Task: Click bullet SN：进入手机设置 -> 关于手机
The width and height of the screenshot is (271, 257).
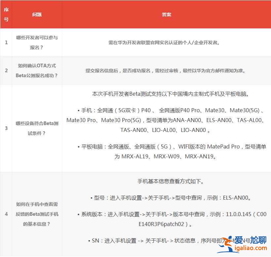Action: (169, 241)
